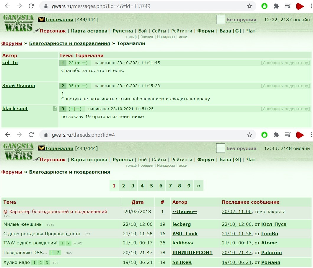Open media controls icon in top browser toolbar
The height and width of the screenshot is (268, 313).
(x=288, y=6)
